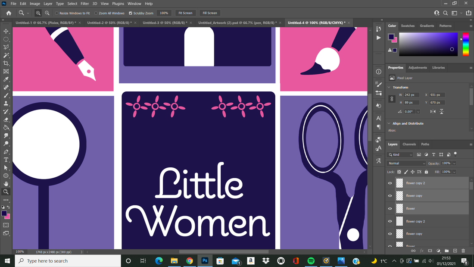Screen dimensions: 474x267
Task: Select the Zoom tool in left toolbar
Action: 6,192
